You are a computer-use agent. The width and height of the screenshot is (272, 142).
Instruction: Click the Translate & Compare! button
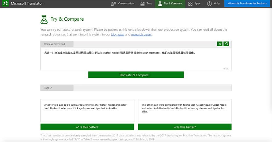pos(136,75)
